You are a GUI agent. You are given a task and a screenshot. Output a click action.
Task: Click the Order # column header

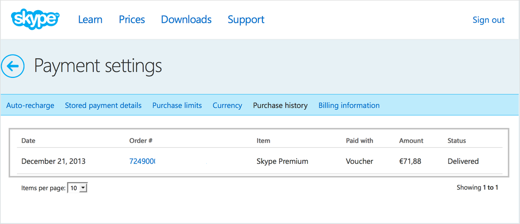140,141
